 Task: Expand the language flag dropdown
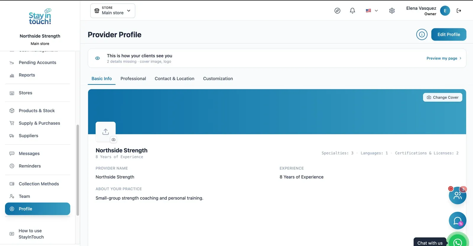372,11
